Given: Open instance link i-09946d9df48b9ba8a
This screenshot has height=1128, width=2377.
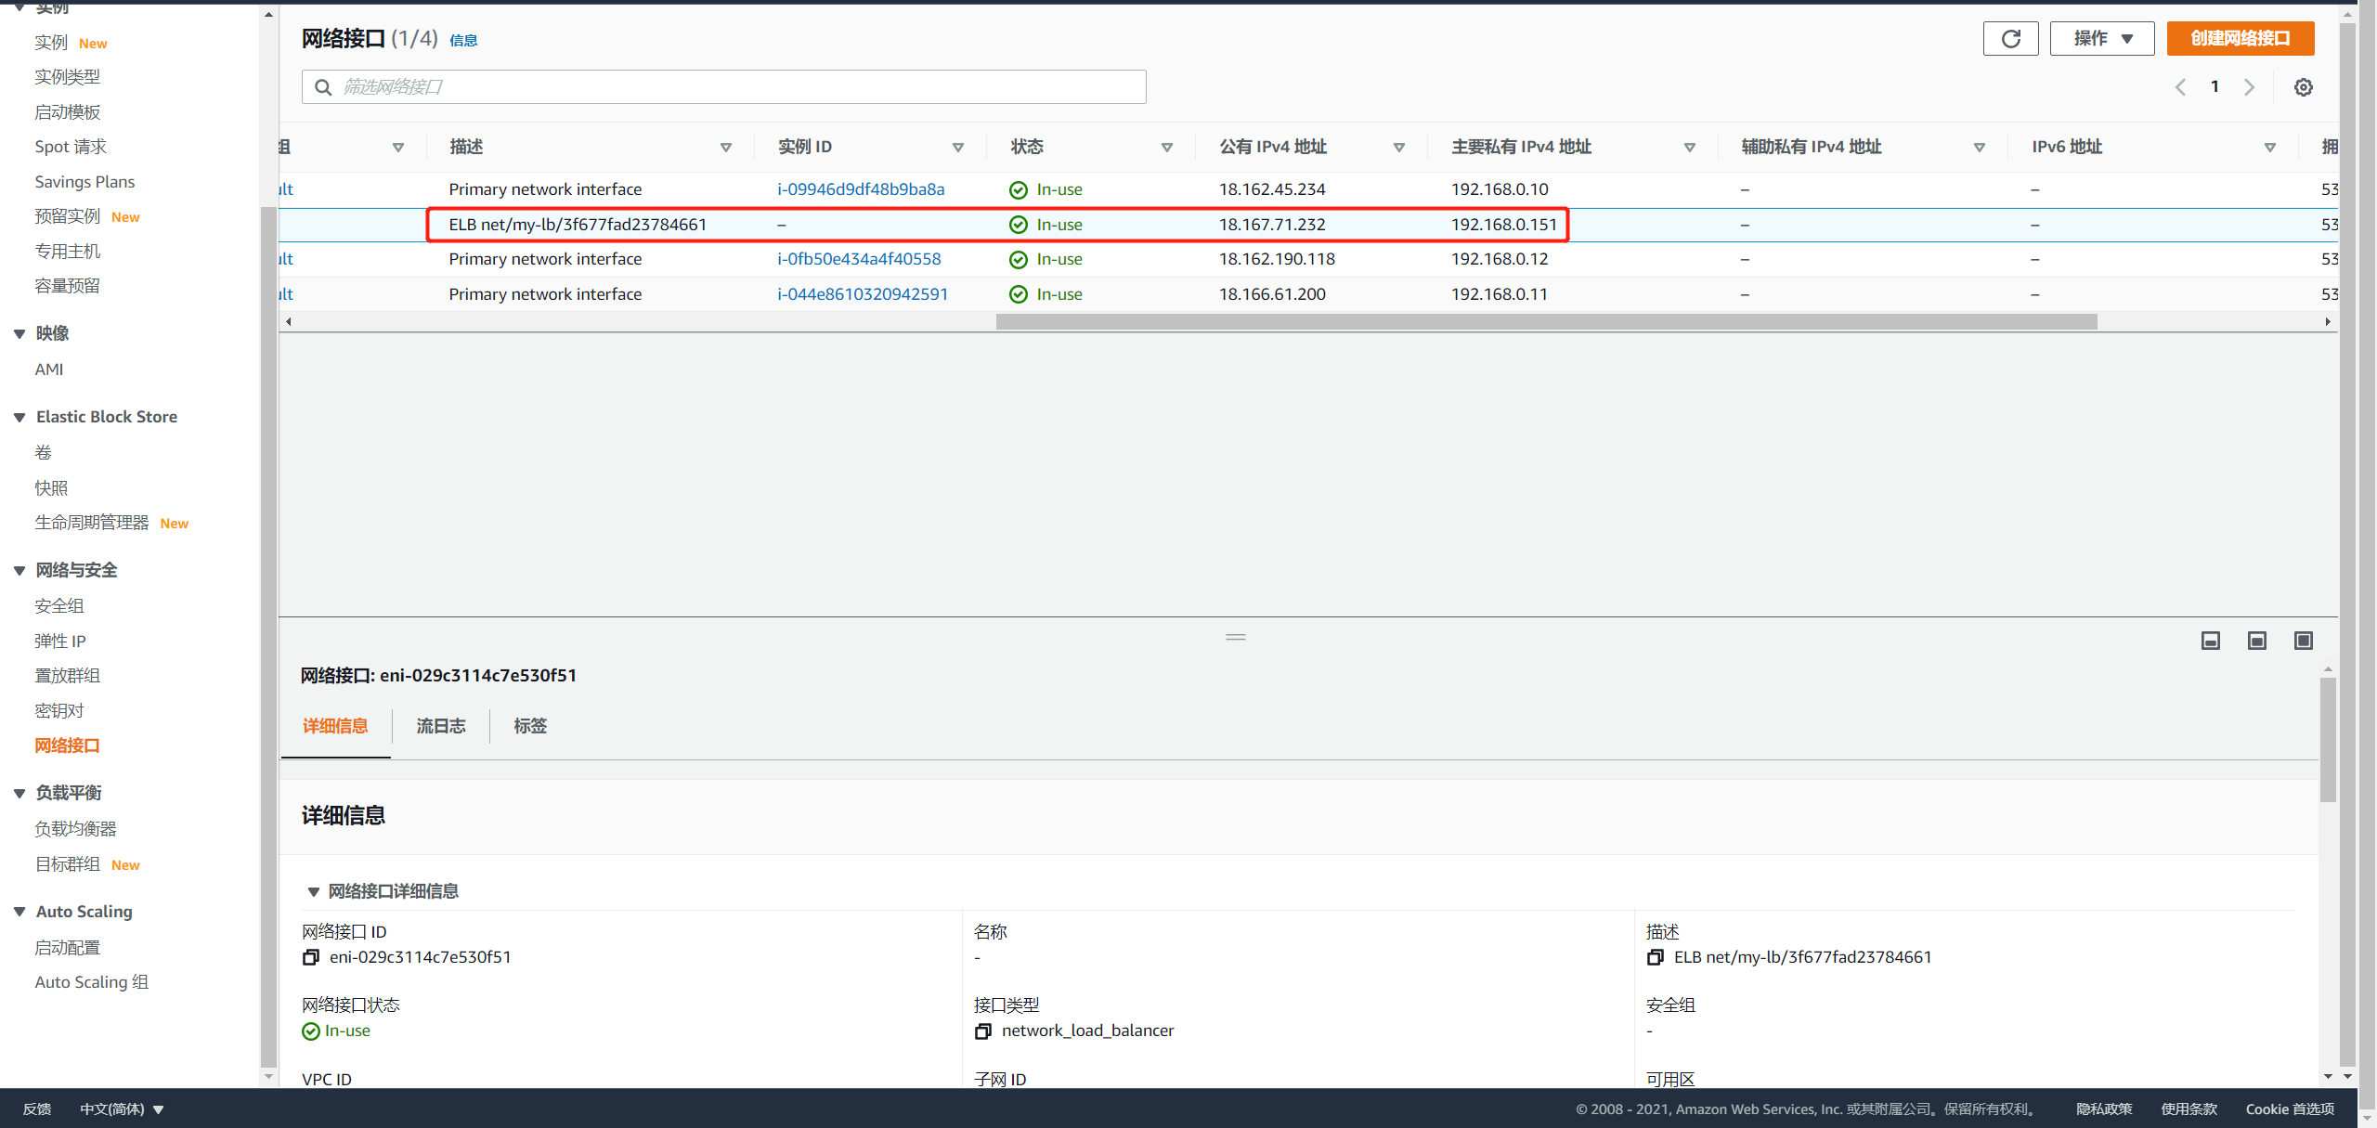Looking at the screenshot, I should (x=861, y=189).
